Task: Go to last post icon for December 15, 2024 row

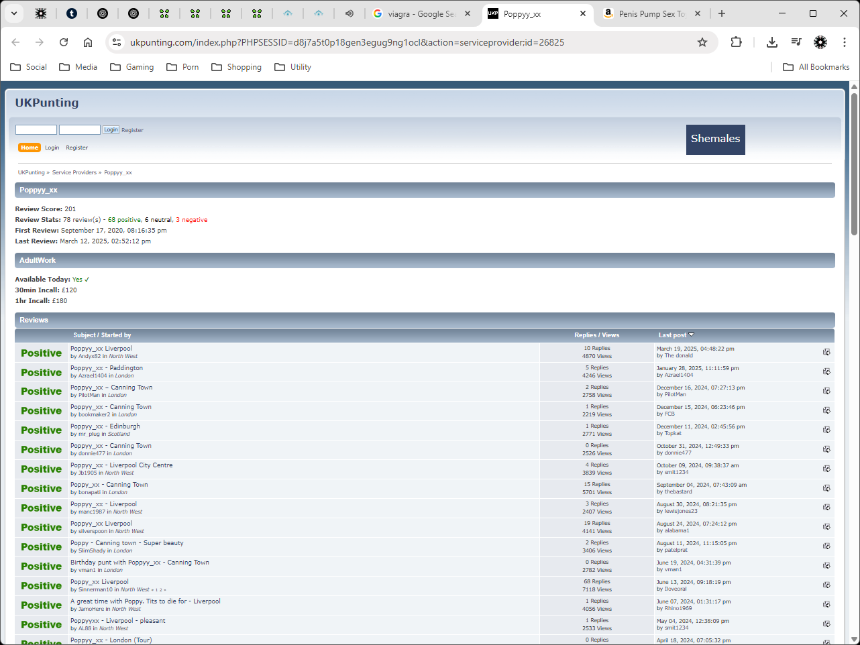Action: tap(826, 410)
